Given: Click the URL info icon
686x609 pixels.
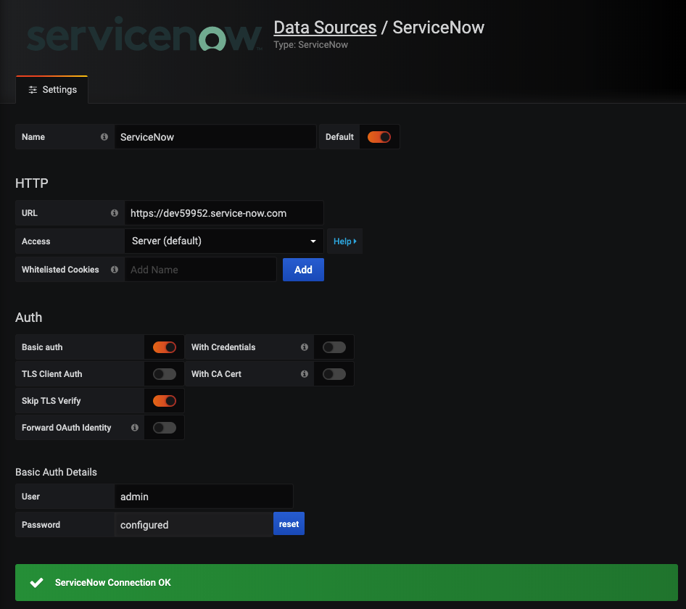Looking at the screenshot, I should [x=114, y=213].
